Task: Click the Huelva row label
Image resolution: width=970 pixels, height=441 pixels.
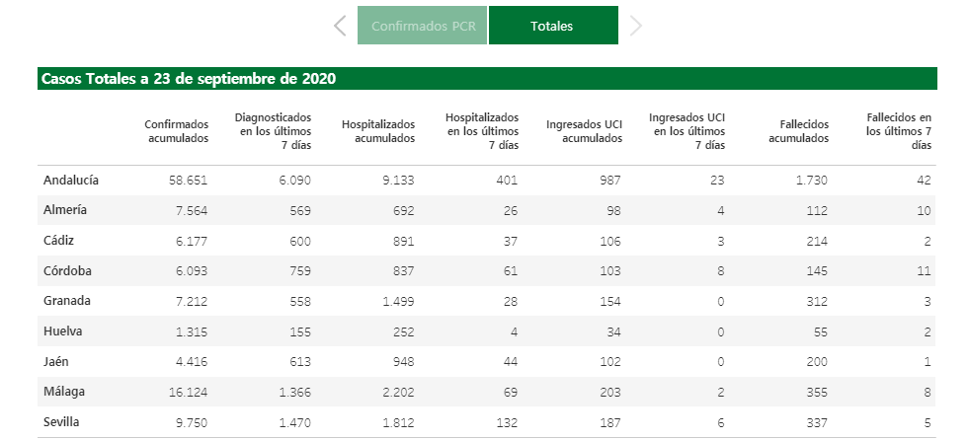Action: click(x=62, y=331)
